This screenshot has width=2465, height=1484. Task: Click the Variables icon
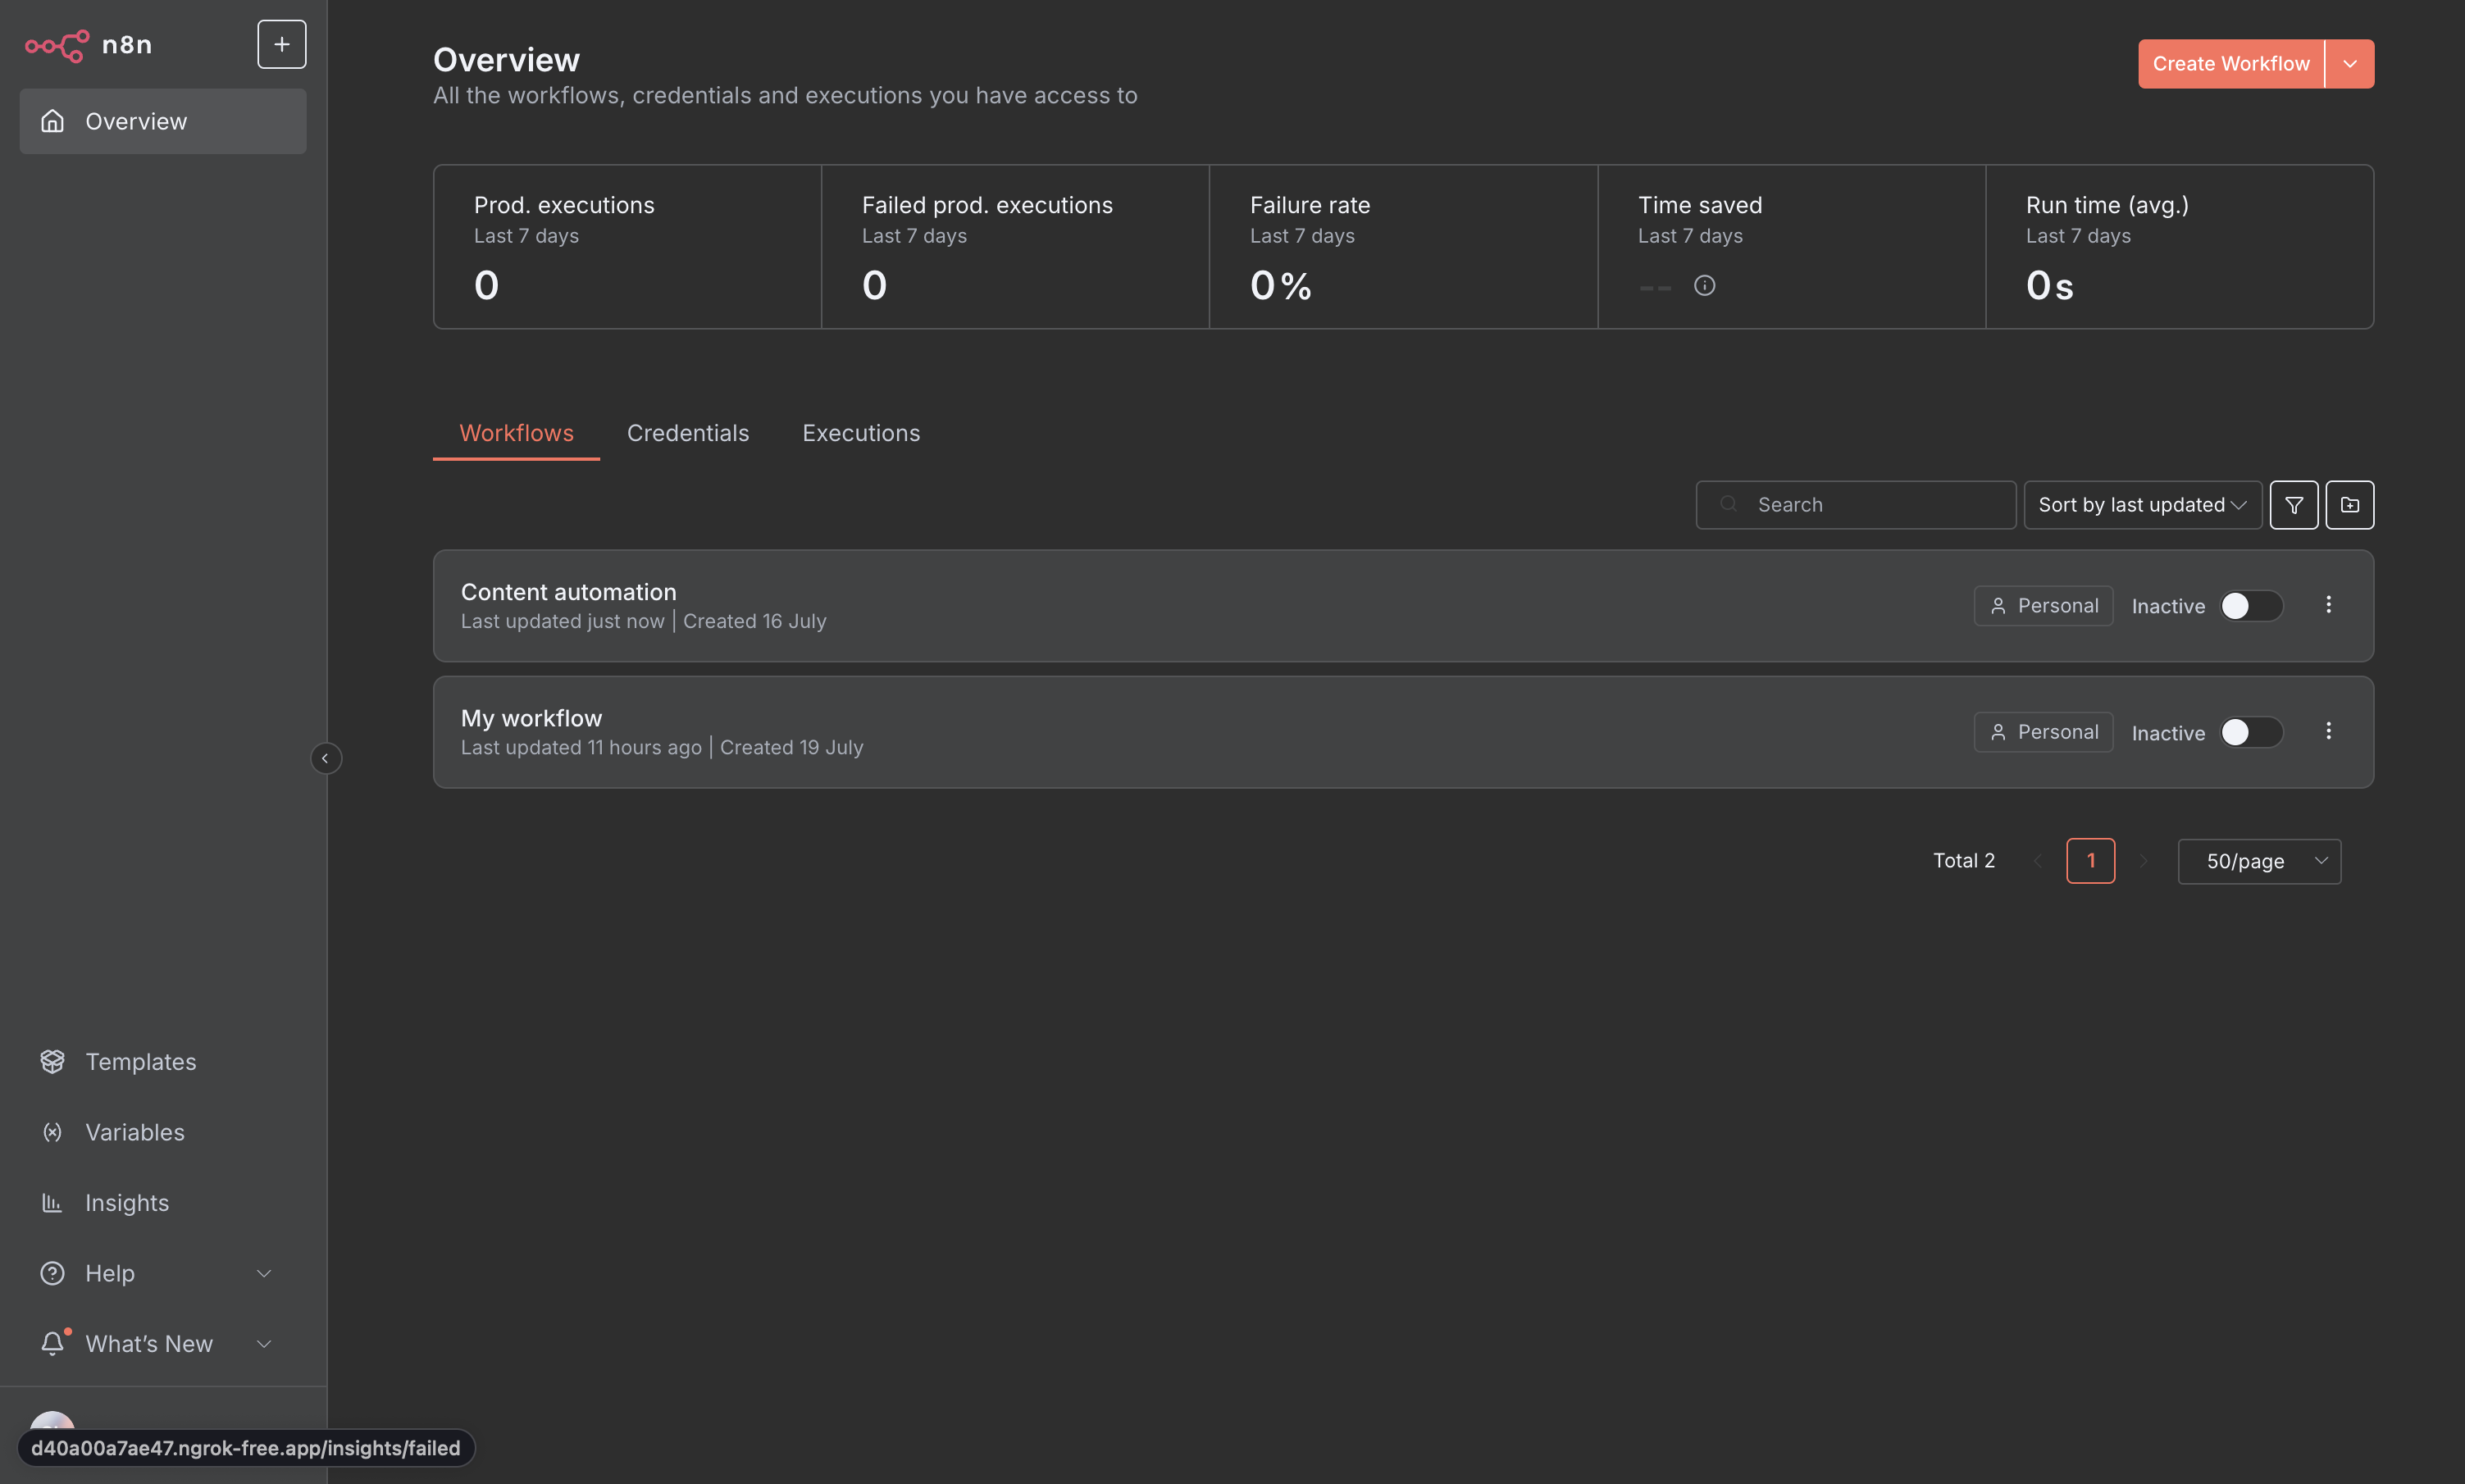point(52,1132)
